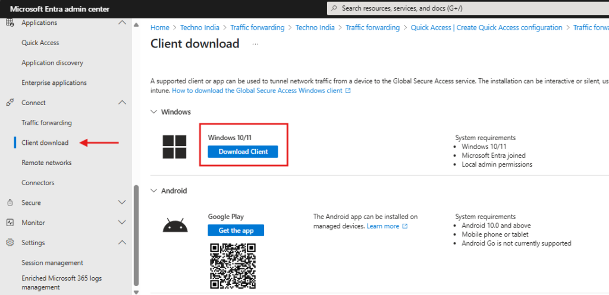Open Enterprise applications in the sidebar
The image size is (609, 295).
[54, 83]
